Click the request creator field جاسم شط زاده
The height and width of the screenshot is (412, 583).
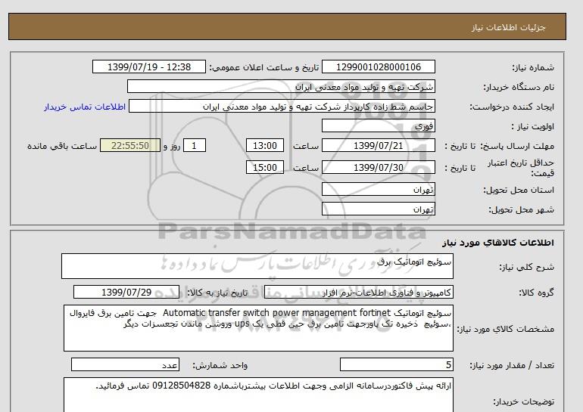pyautogui.click(x=282, y=106)
